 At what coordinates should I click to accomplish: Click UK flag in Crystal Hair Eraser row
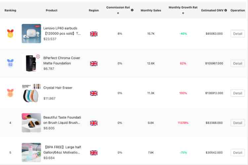(94, 93)
